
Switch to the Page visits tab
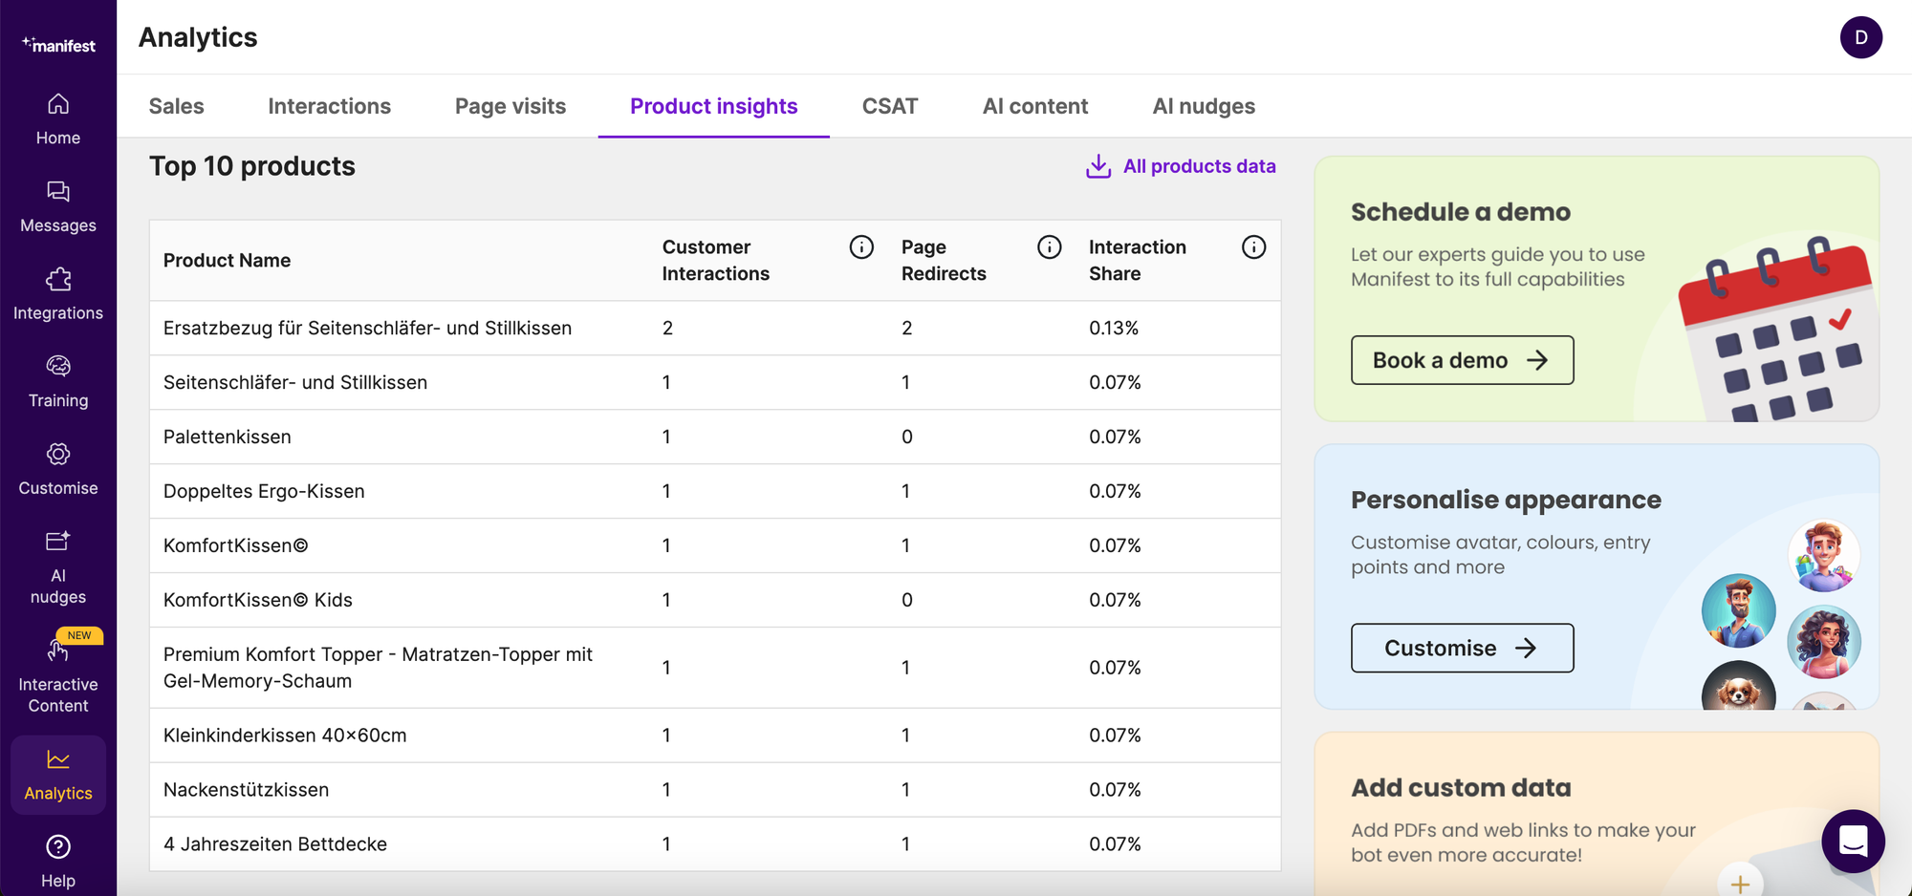point(511,106)
